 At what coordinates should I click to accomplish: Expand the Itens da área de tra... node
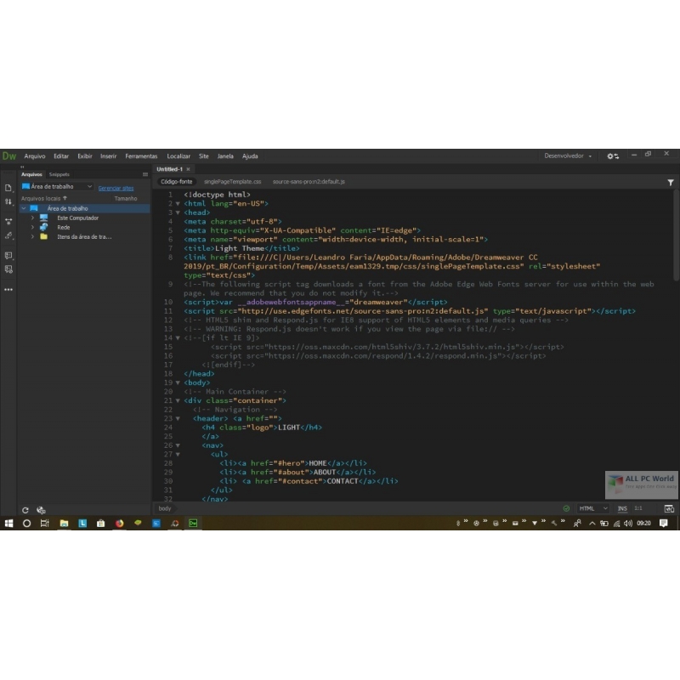coord(32,237)
